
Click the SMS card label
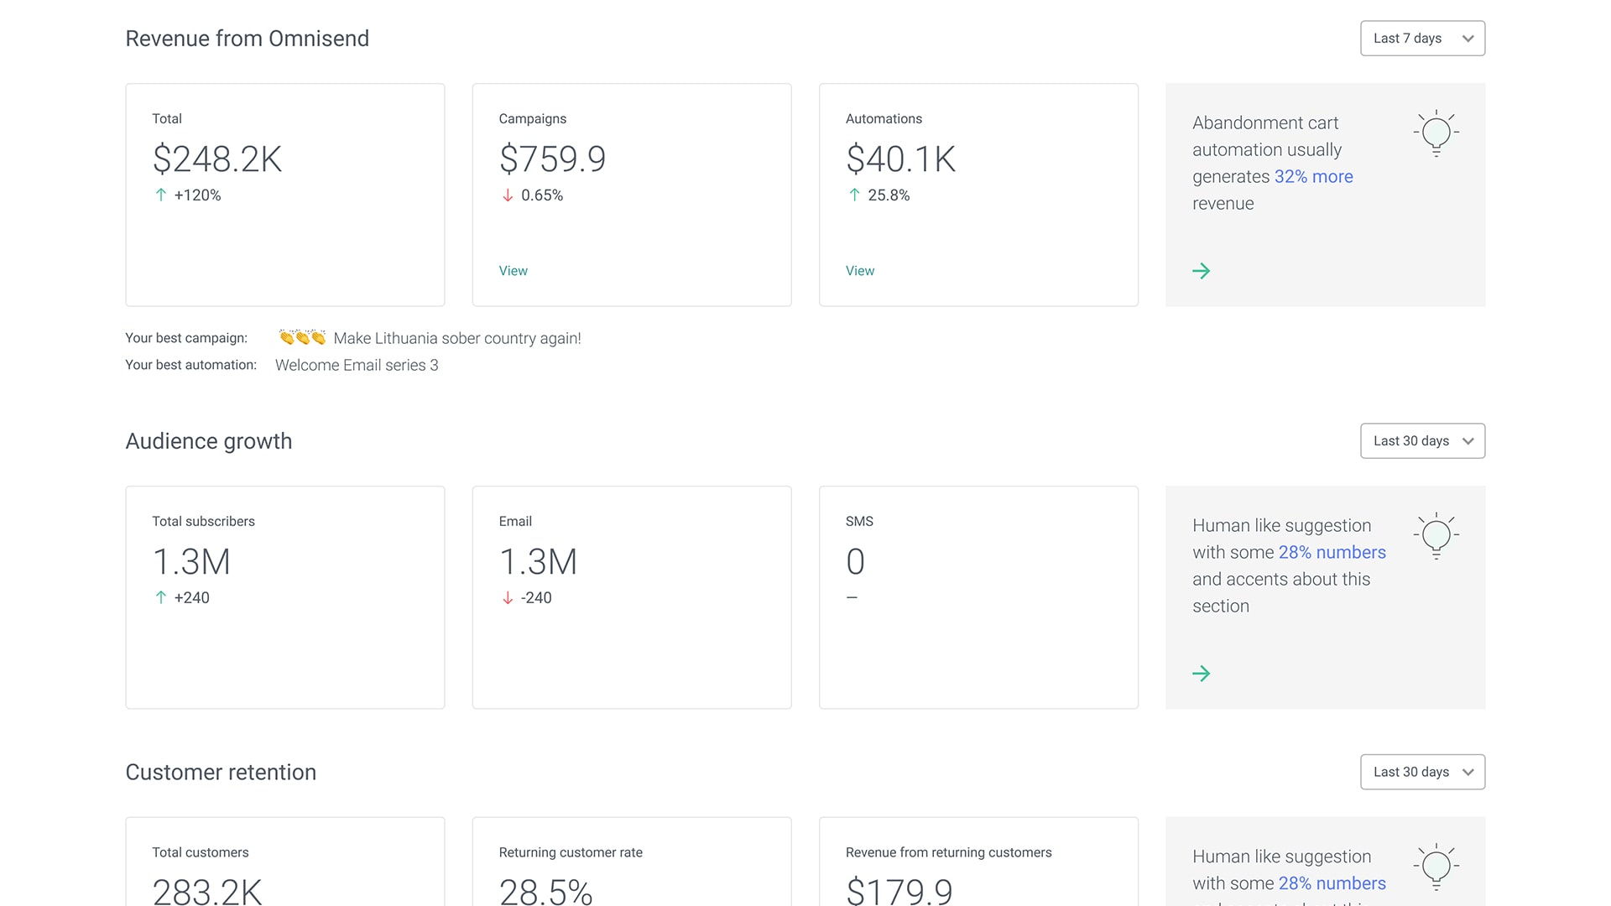coord(859,521)
